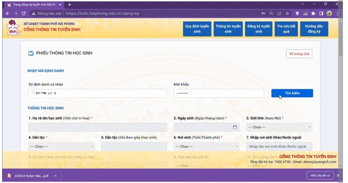
Task: Click the zoom magnifier icon in address bar
Action: tap(271, 13)
